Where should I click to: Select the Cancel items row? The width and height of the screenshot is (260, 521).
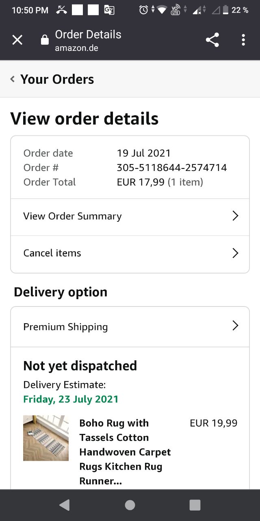(52, 253)
